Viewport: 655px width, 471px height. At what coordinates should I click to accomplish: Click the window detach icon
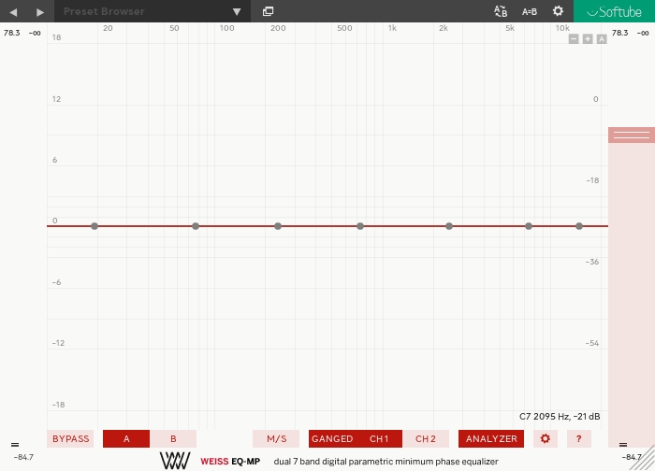[x=269, y=11]
